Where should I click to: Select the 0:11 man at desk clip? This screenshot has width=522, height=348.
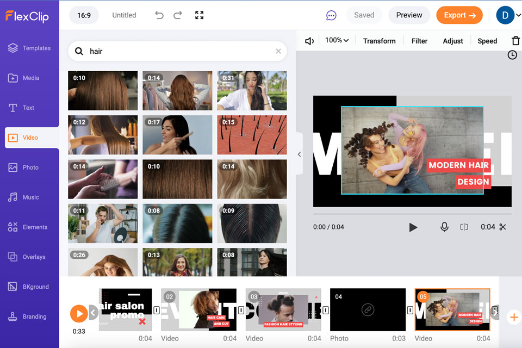point(103,223)
